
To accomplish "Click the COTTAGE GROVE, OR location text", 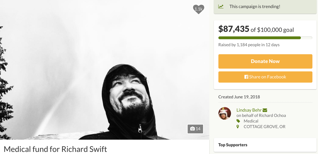I will [x=264, y=127].
